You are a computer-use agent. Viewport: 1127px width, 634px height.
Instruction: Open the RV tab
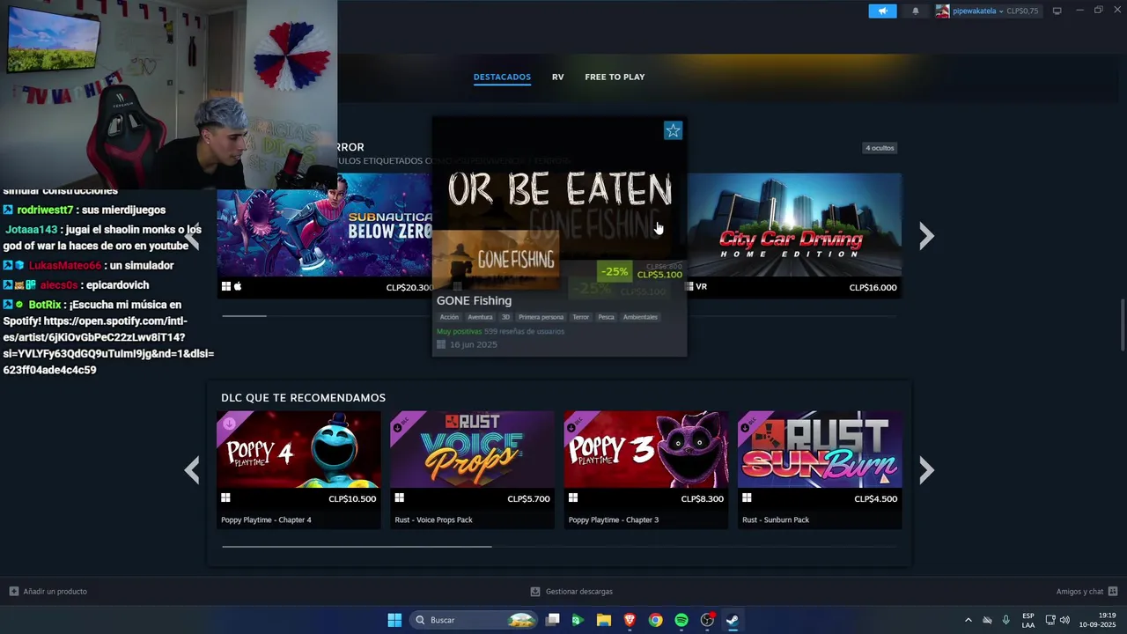tap(557, 77)
